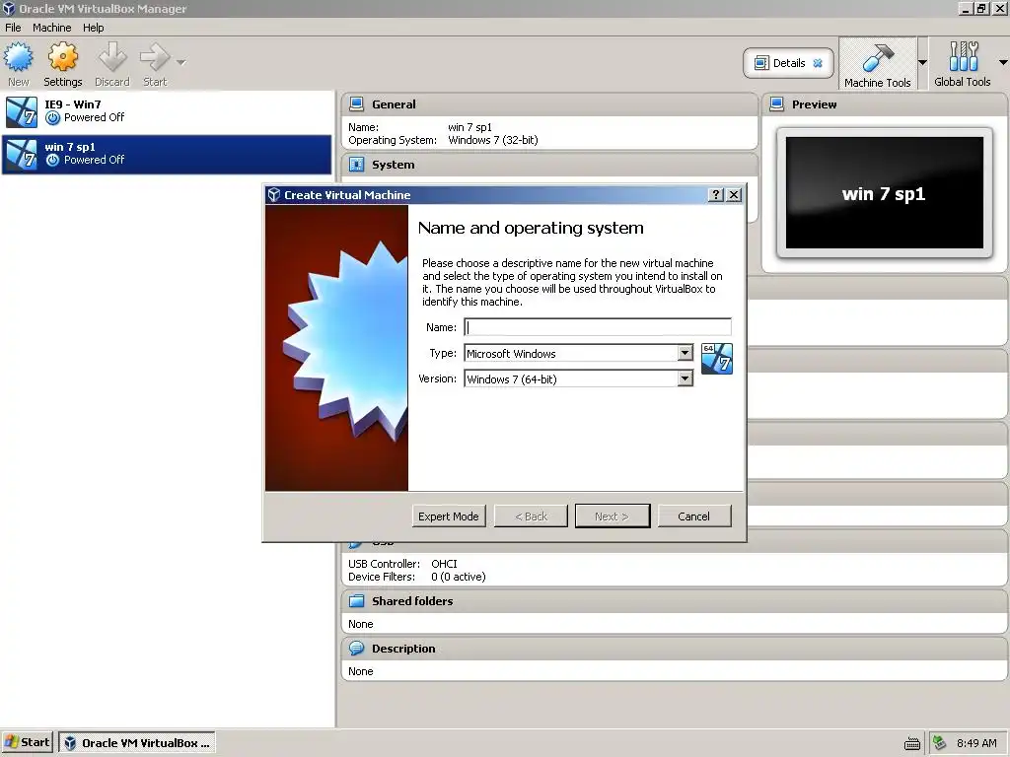The height and width of the screenshot is (757, 1010).
Task: Click the Shared folders section icon
Action: tap(356, 600)
